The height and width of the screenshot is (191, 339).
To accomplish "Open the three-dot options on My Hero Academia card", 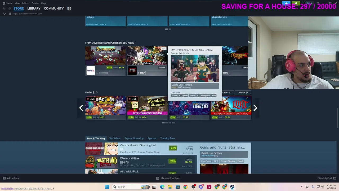I will coord(164,49).
